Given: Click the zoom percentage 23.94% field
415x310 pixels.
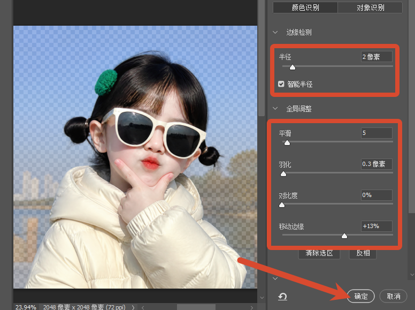Looking at the screenshot, I should point(26,307).
